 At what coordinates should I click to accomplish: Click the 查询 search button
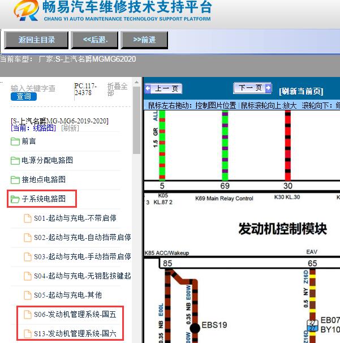pyautogui.click(x=24, y=96)
